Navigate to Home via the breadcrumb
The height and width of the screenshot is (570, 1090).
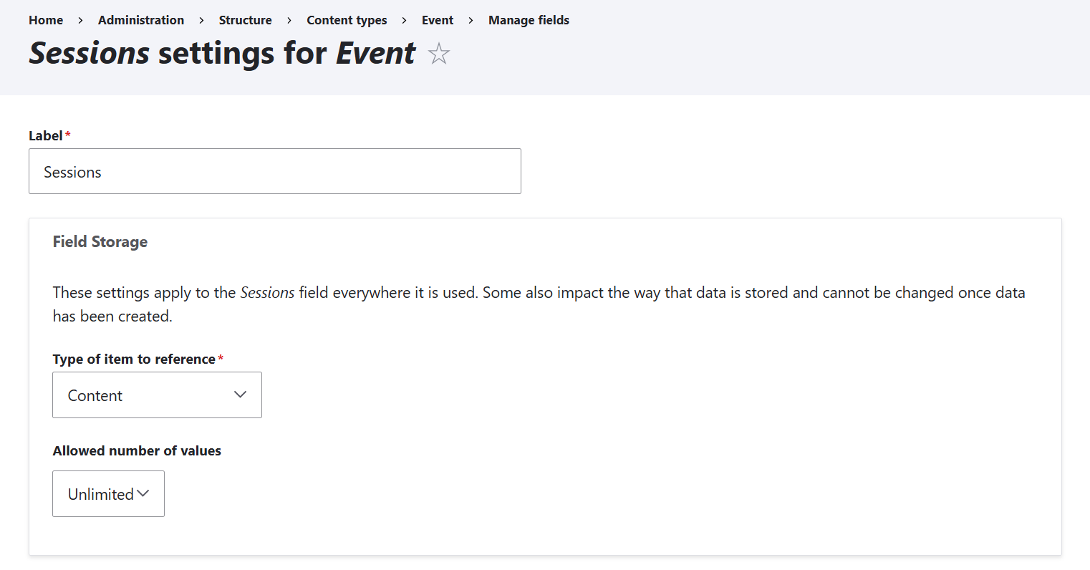46,20
